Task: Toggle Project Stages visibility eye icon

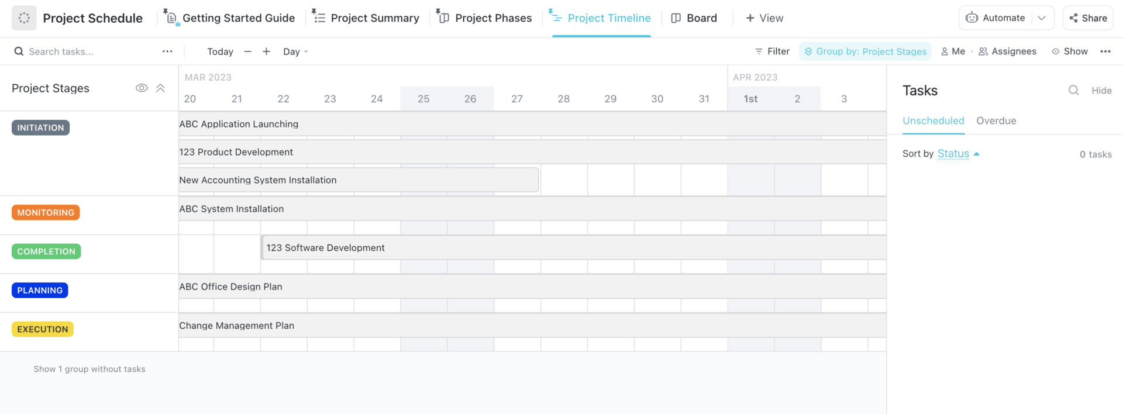Action: pos(142,88)
